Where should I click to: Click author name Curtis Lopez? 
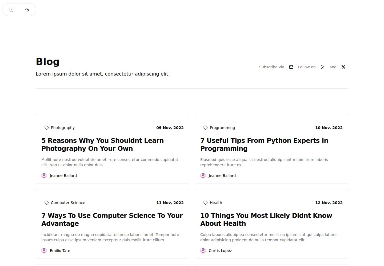click(220, 251)
